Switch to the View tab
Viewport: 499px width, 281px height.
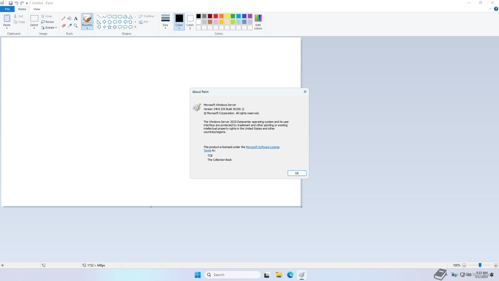coord(37,9)
